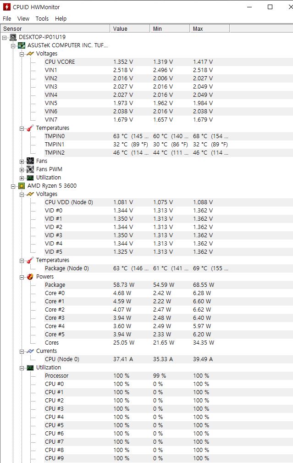Select the DESKTOP-IP01U19 computer icon
Viewport: 293px width, 463px height.
coord(13,37)
